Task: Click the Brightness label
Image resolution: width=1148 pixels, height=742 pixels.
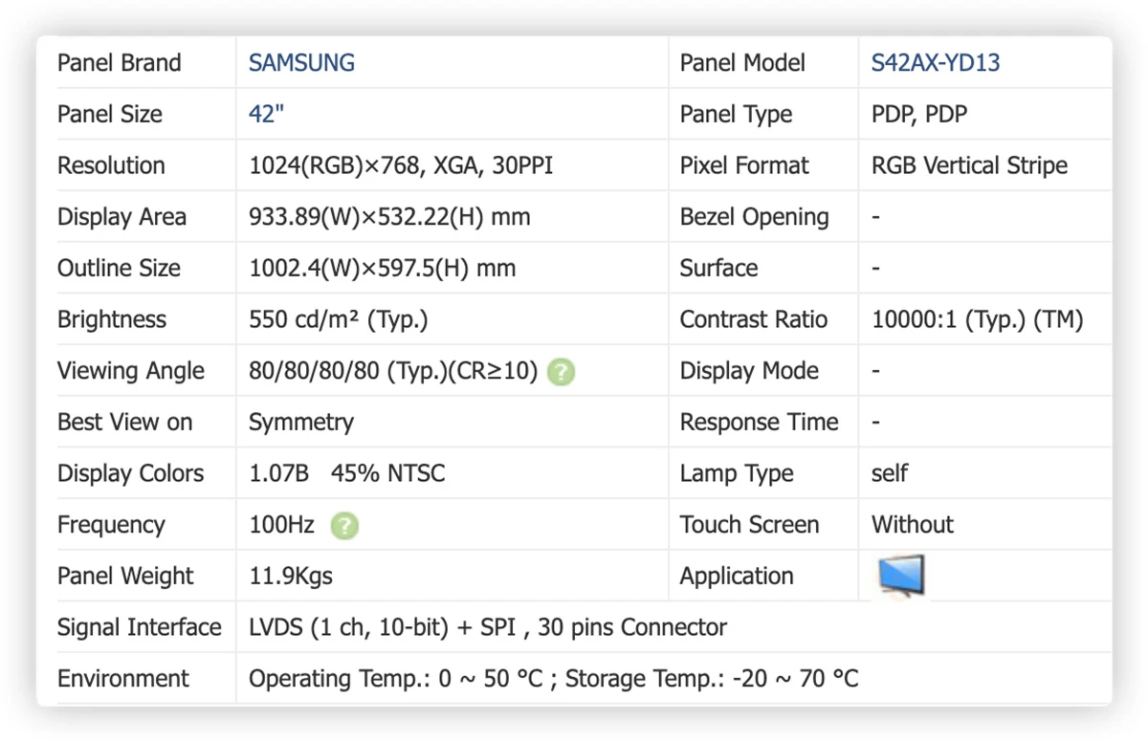Action: click(112, 319)
